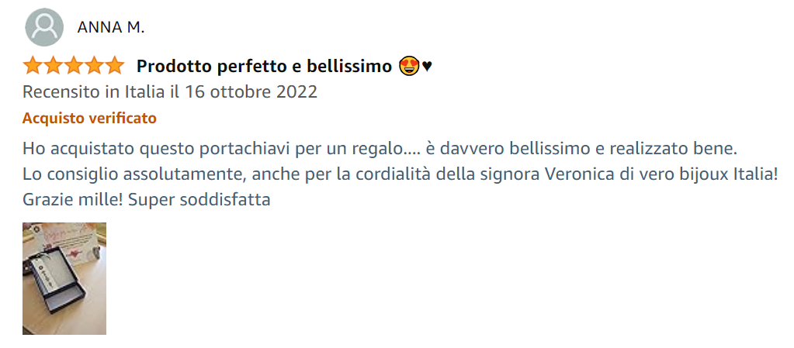The image size is (794, 348).
Task: Click the 'Acquisto verificato' label
Action: 89,119
